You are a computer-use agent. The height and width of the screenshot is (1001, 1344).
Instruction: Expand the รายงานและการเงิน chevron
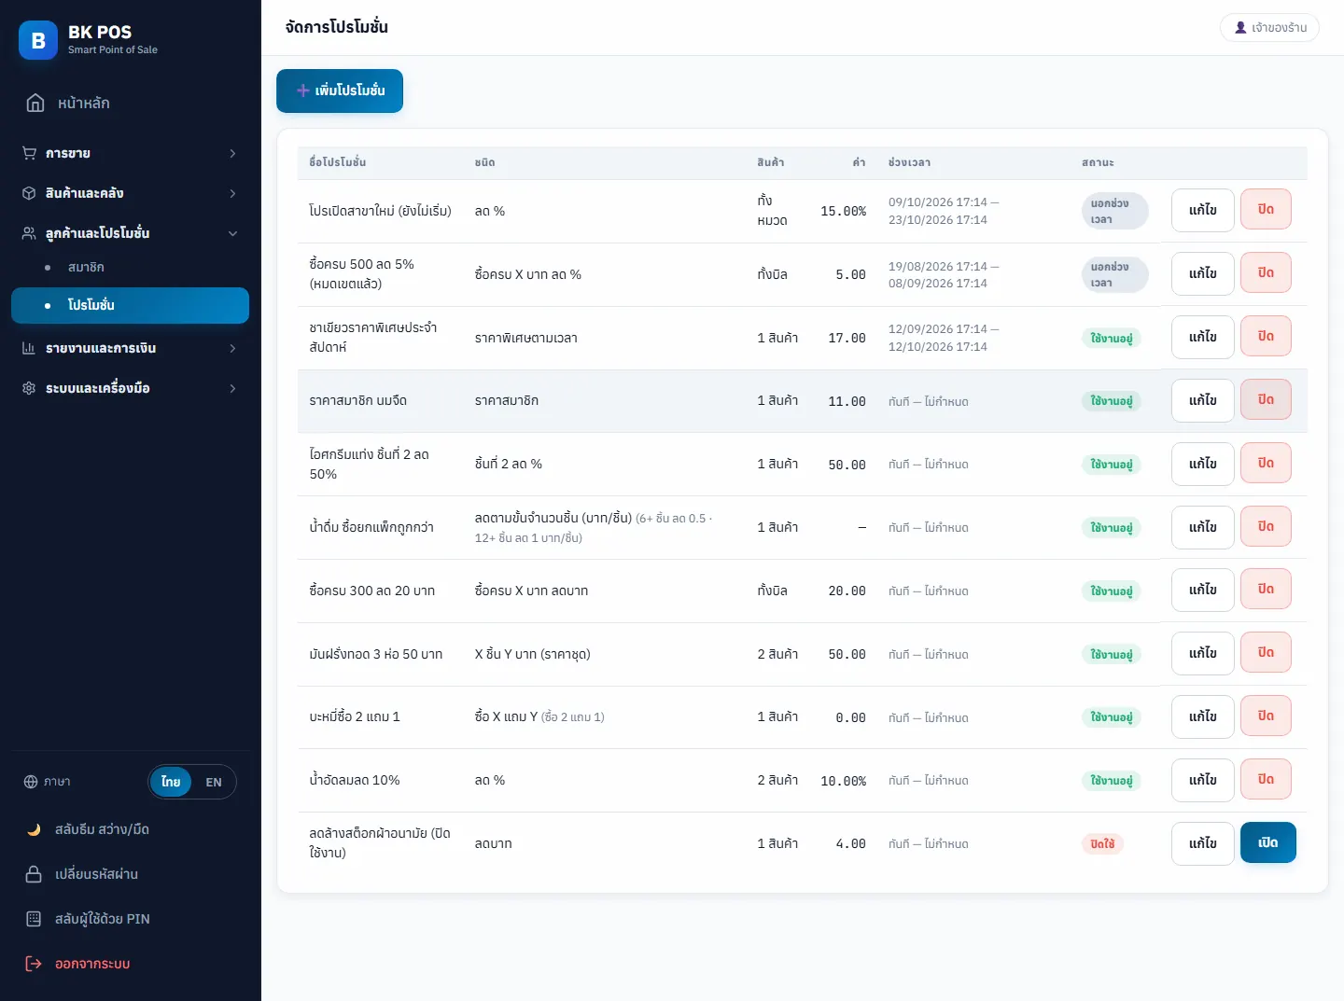point(232,348)
